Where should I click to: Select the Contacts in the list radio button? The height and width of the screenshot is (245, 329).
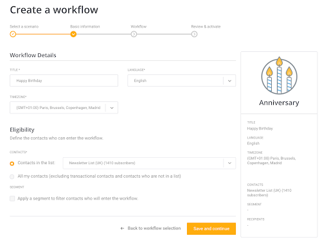tap(12, 164)
